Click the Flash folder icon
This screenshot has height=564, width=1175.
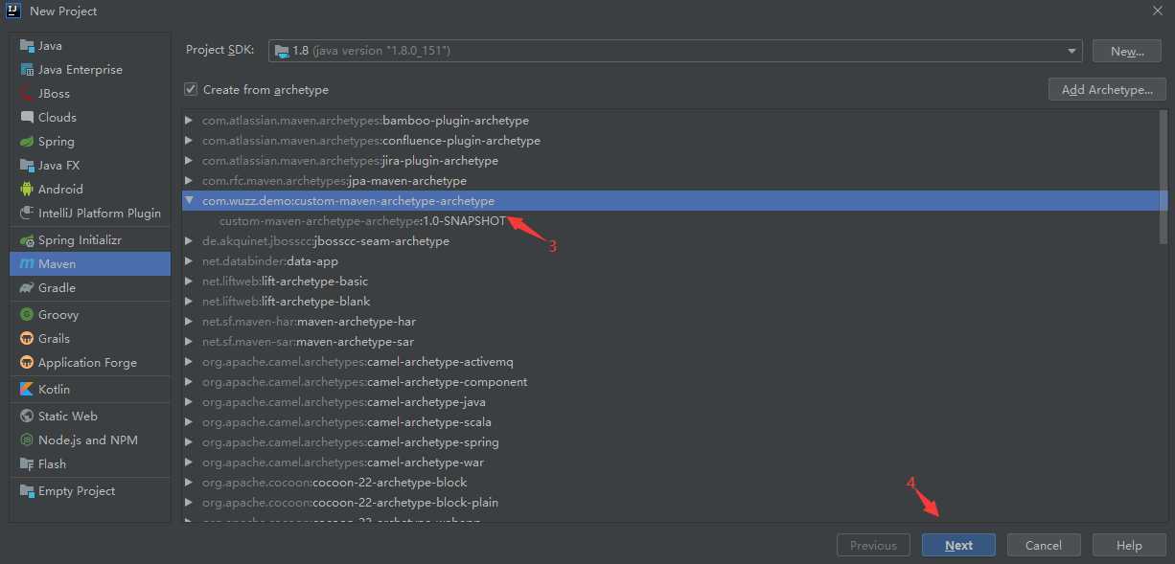(27, 464)
